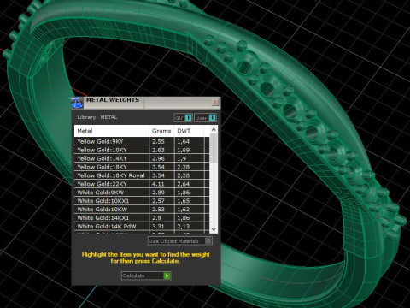The image size is (410, 308).
Task: Toggle the Use Object Materials option
Action: point(180,241)
